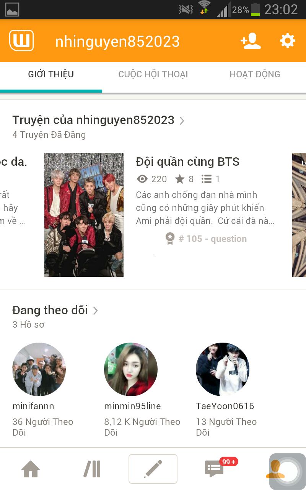Open the Đội quần cùng BTS cover image

84,215
